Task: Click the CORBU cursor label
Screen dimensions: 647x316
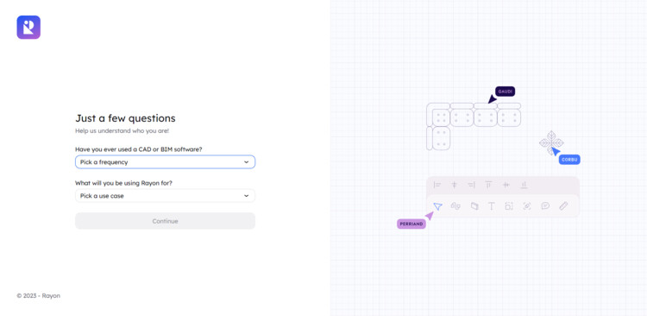Action: (569, 160)
